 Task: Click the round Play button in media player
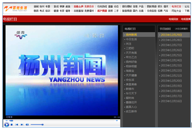click(7, 125)
